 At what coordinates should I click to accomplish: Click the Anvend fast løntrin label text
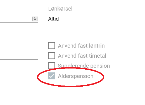[81, 46]
